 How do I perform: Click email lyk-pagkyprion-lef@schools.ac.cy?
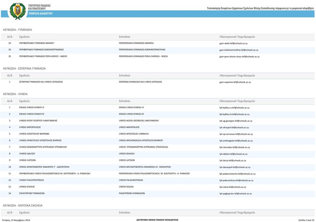coord(236,194)
